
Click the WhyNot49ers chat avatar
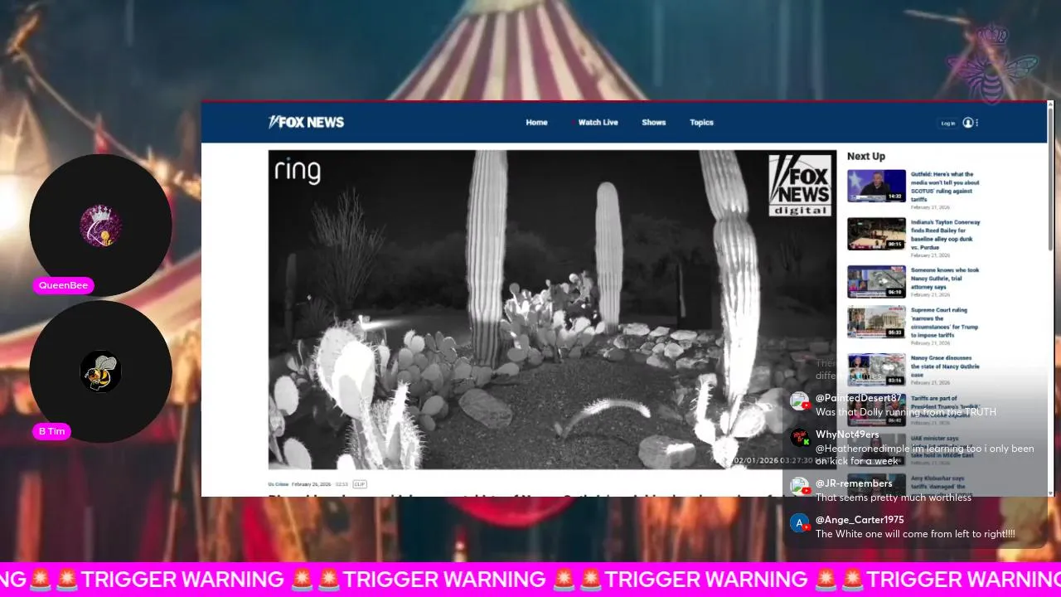[x=800, y=438]
